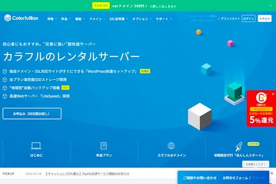Click the ログイン button
The image size is (276, 184).
(x=248, y=18)
